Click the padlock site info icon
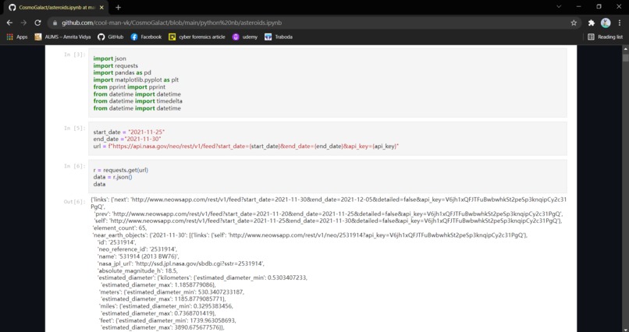Image resolution: width=629 pixels, height=332 pixels. click(x=55, y=23)
